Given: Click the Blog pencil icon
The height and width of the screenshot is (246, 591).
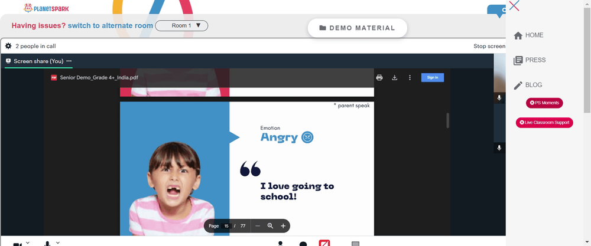Looking at the screenshot, I should (x=518, y=86).
